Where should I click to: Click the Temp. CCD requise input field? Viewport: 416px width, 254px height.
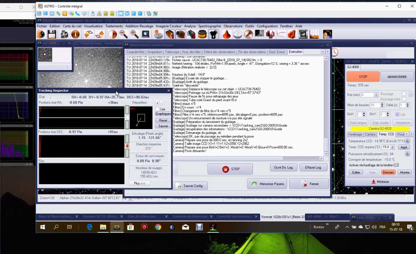[385, 147]
